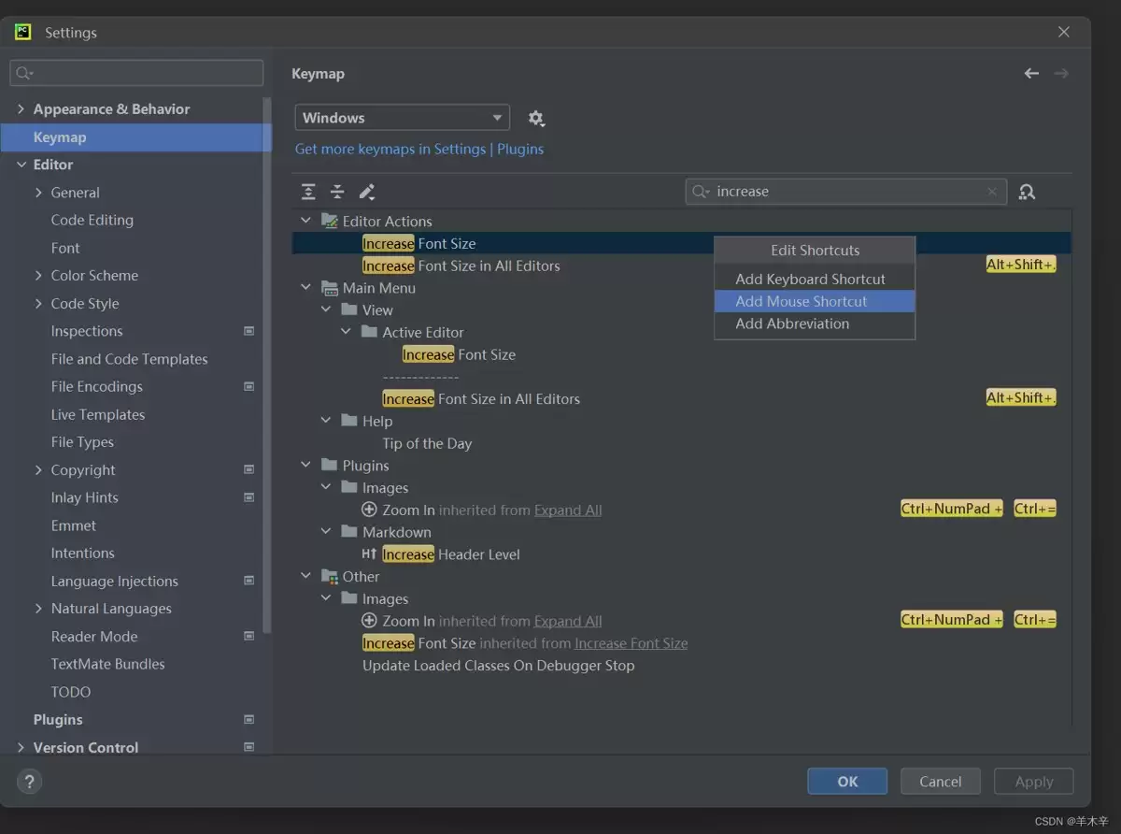Click Find Actions by Shortcut icon
The width and height of the screenshot is (1121, 834).
(x=1027, y=192)
